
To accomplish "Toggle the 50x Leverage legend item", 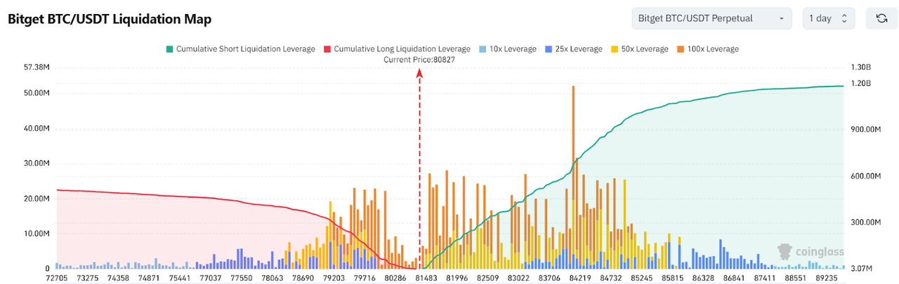I will (639, 49).
